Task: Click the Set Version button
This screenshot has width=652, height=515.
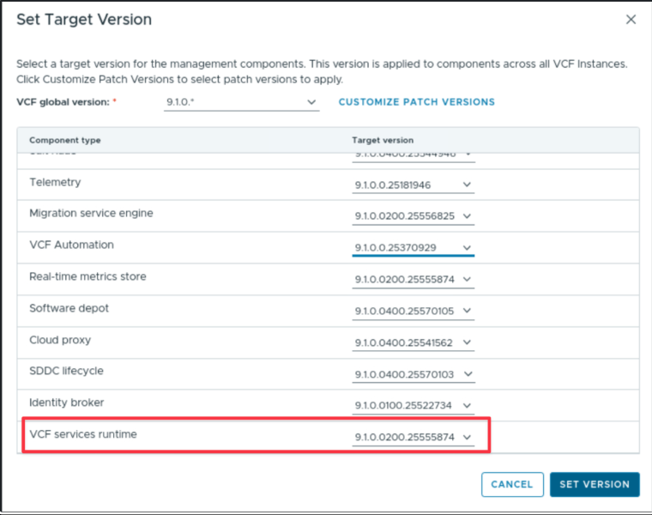Action: (595, 484)
